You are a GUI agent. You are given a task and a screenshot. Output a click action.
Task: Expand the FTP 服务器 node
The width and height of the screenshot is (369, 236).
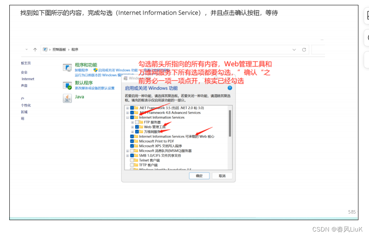click(x=132, y=122)
